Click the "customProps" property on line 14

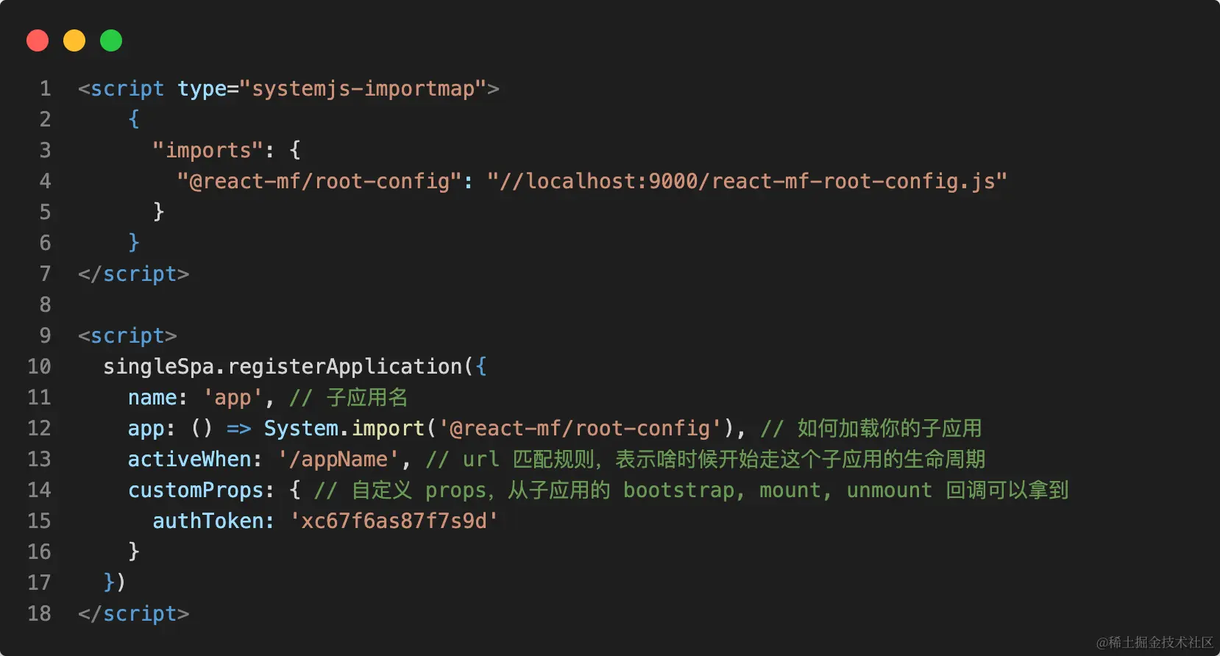pyautogui.click(x=196, y=491)
